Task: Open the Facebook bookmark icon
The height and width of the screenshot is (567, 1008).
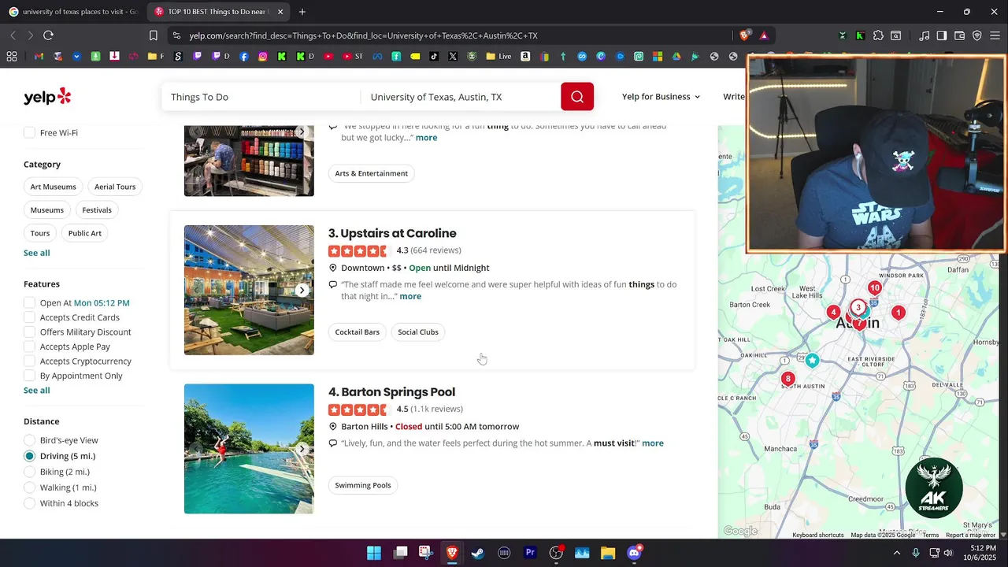Action: [x=244, y=57]
